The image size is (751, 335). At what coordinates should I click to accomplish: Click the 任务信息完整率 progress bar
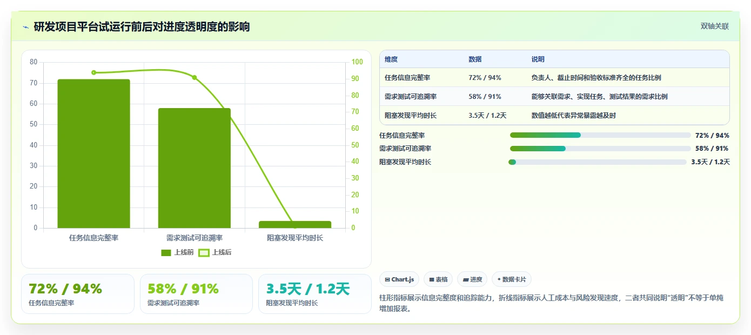(600, 135)
